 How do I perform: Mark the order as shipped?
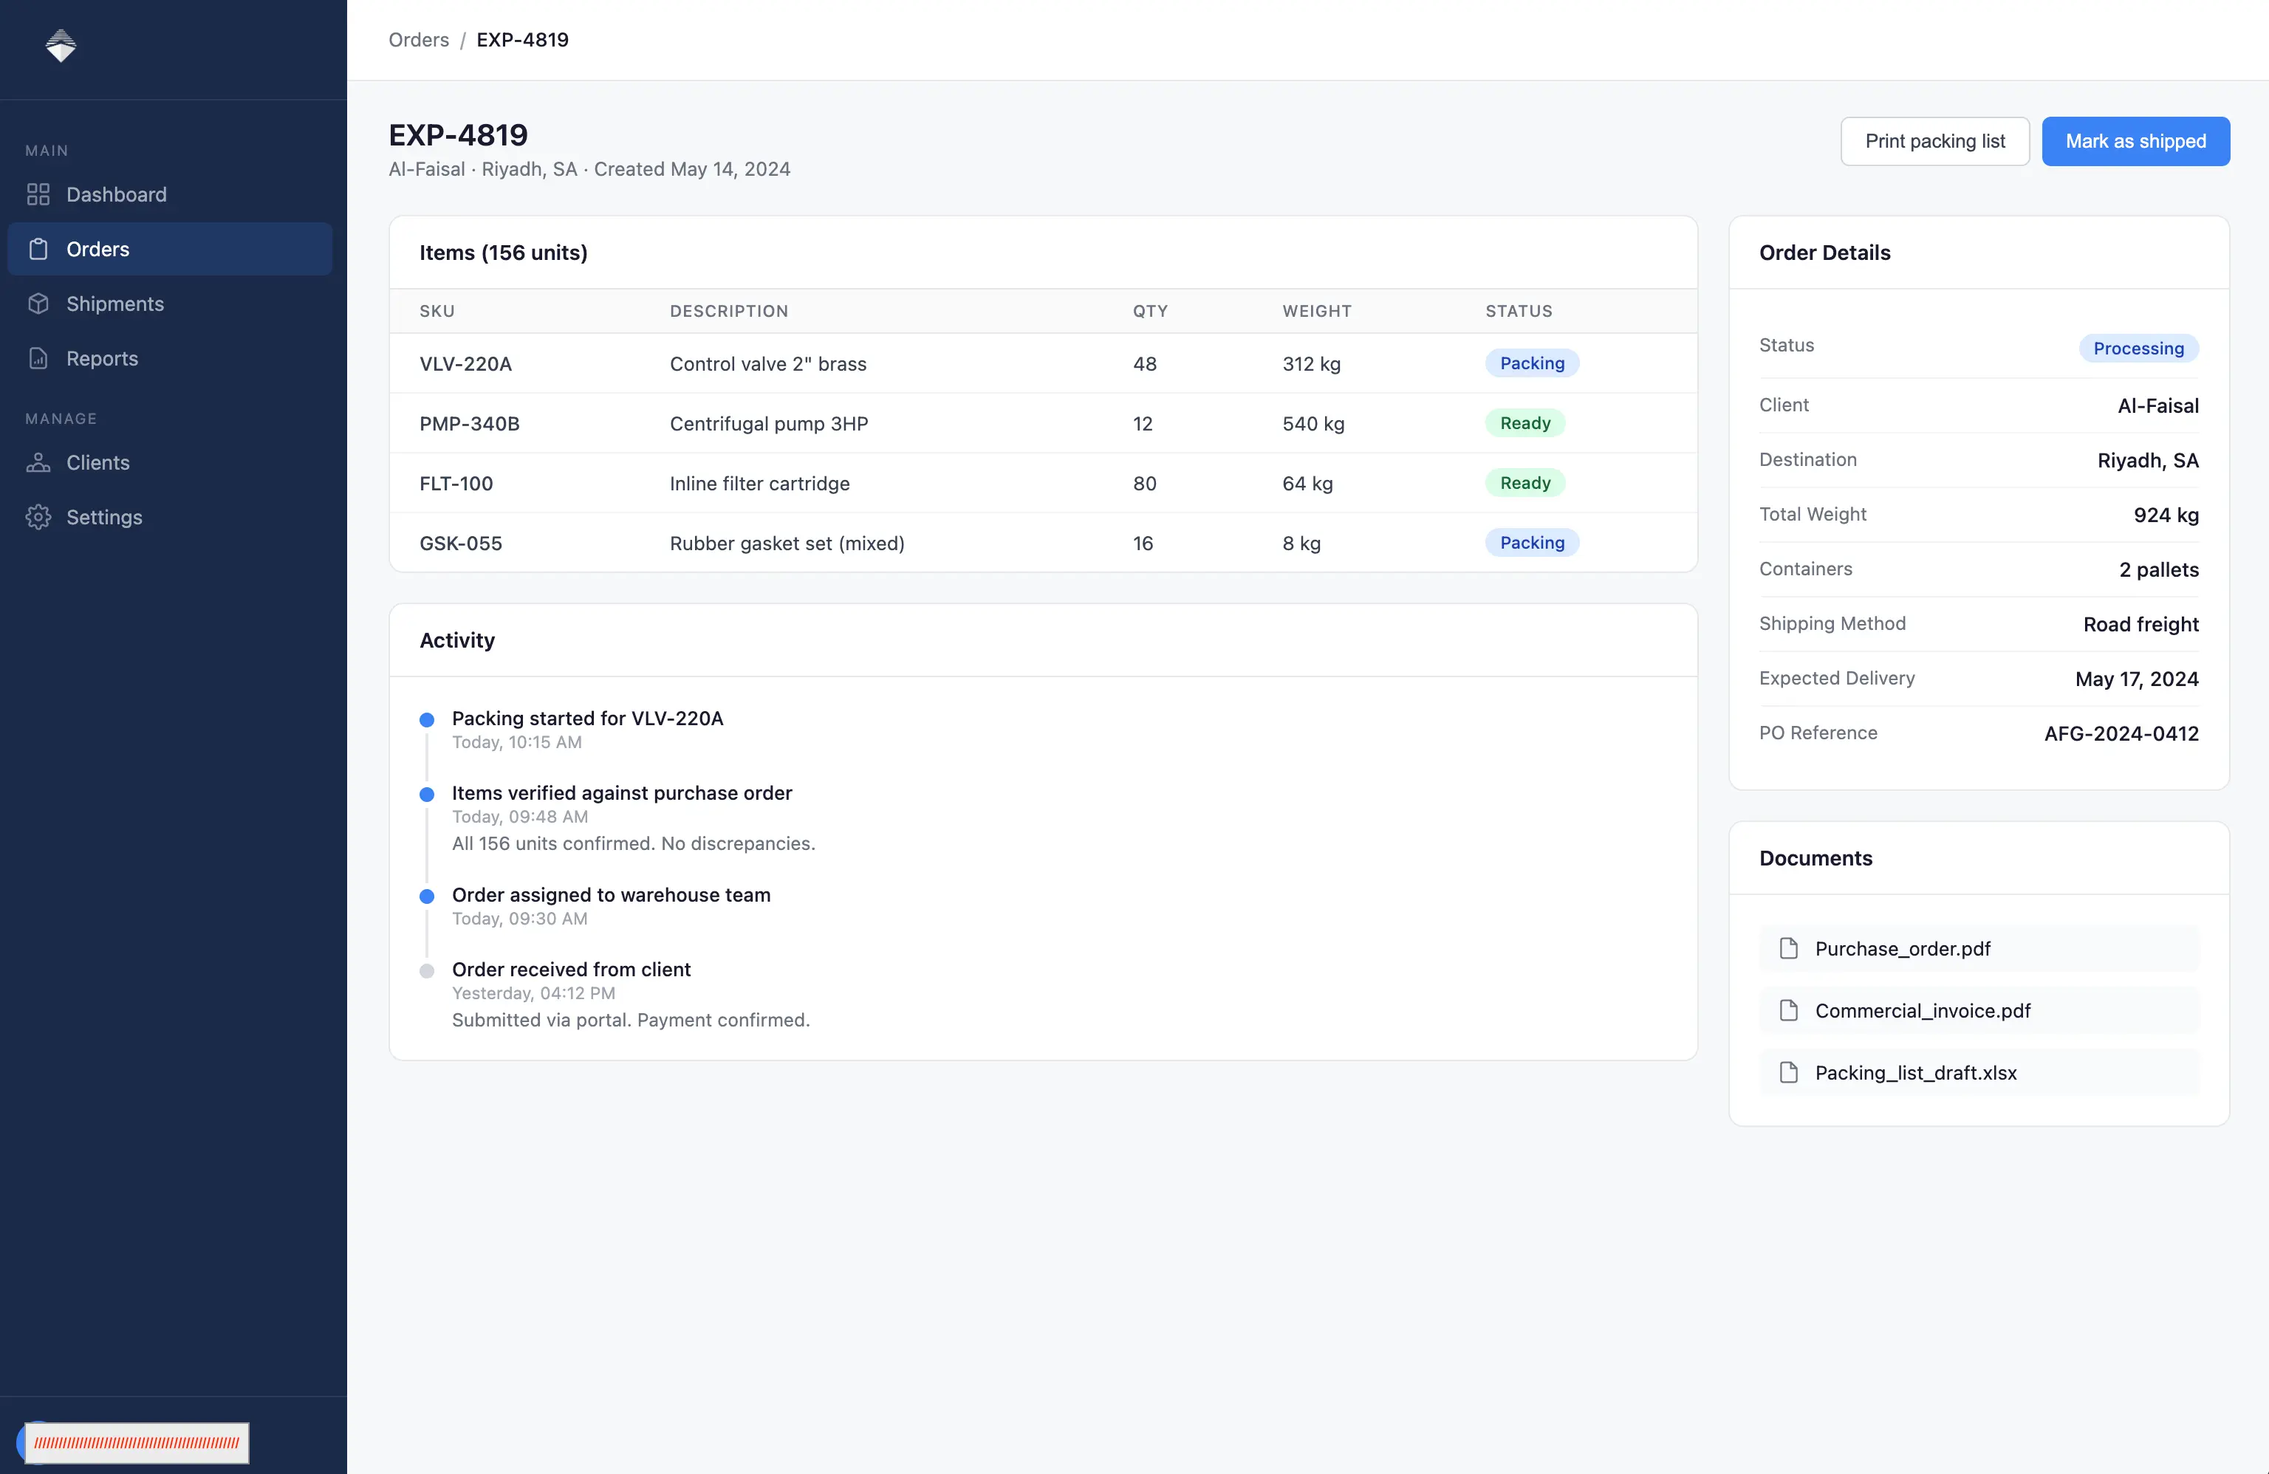coord(2135,141)
